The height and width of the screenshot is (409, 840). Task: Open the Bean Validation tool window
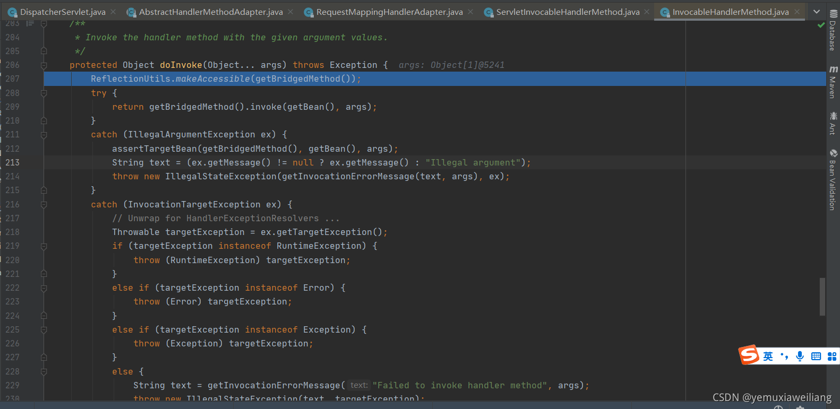pos(833,180)
